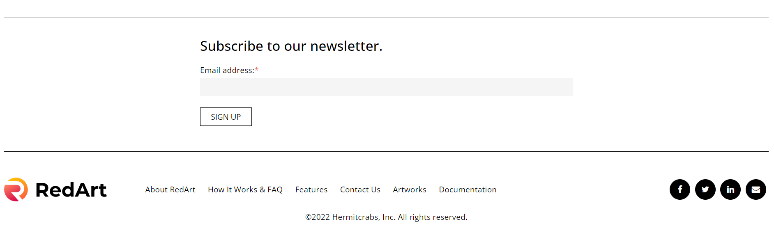Click the red required asterisk
The height and width of the screenshot is (235, 774).
(256, 70)
